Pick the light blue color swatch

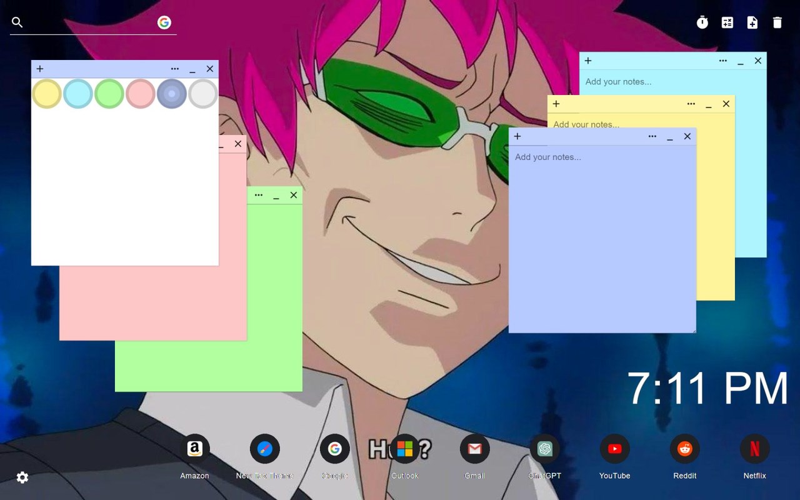point(78,94)
